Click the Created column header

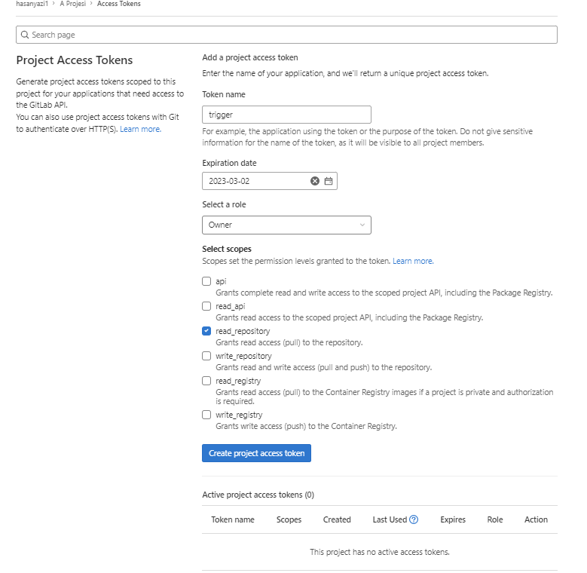(337, 519)
